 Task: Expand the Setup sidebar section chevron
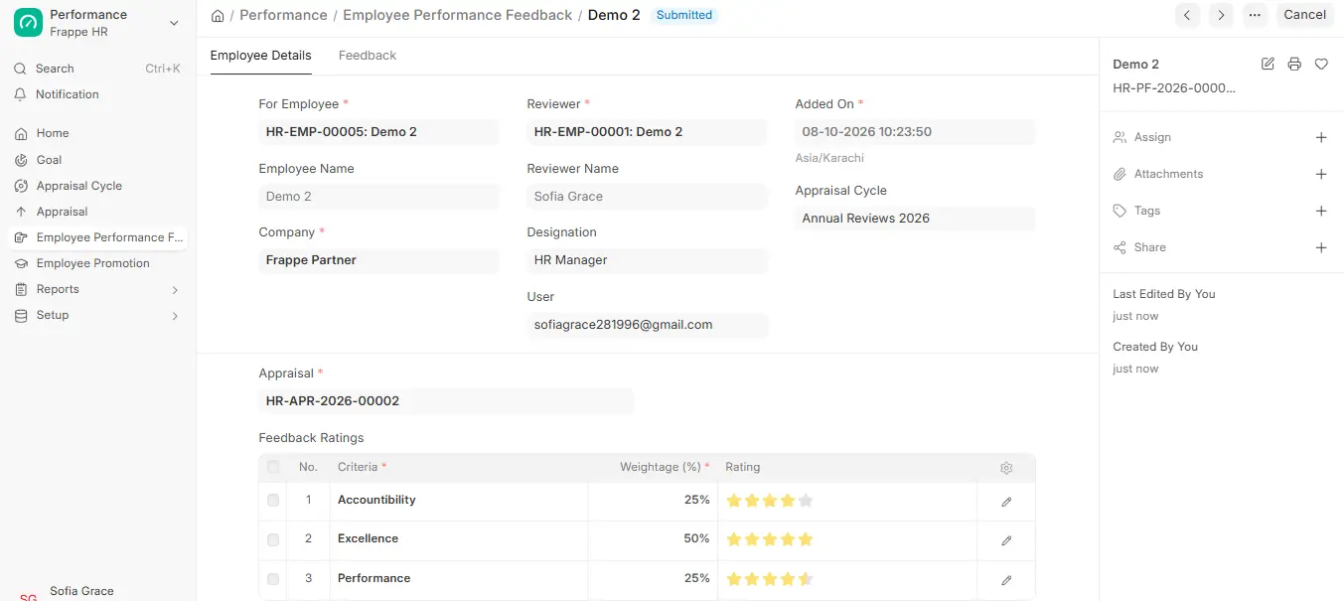tap(175, 316)
